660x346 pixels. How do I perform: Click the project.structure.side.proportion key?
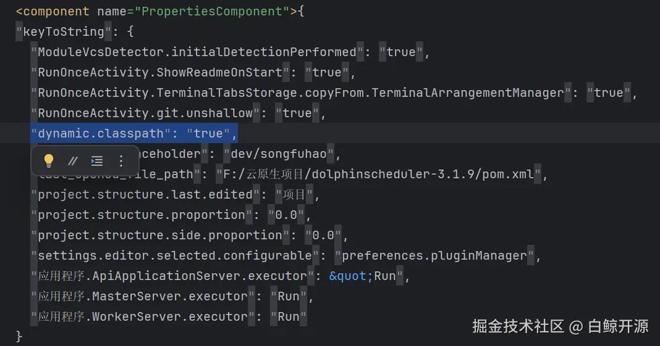point(159,235)
